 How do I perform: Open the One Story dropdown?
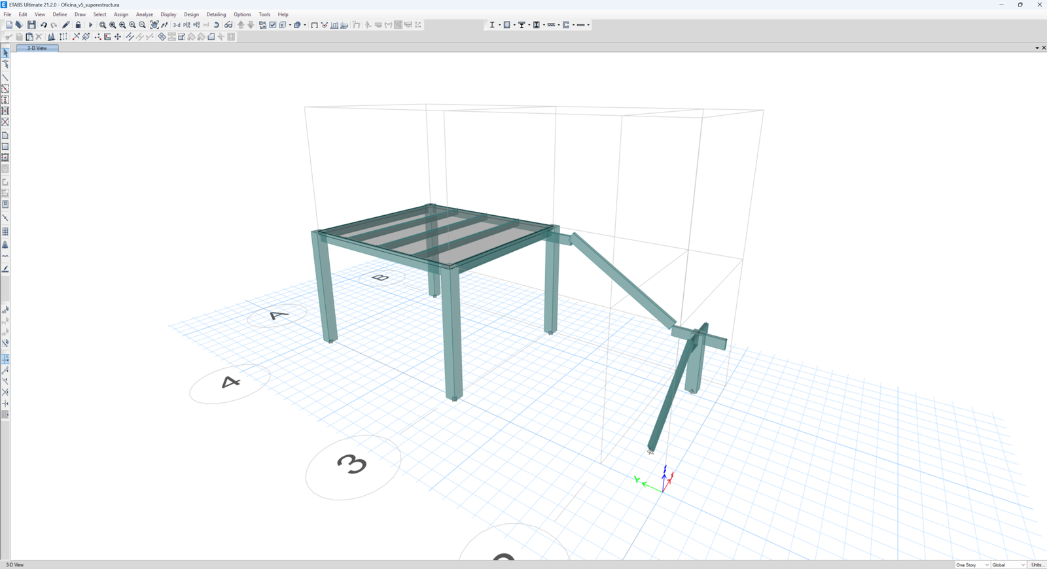[x=972, y=565]
